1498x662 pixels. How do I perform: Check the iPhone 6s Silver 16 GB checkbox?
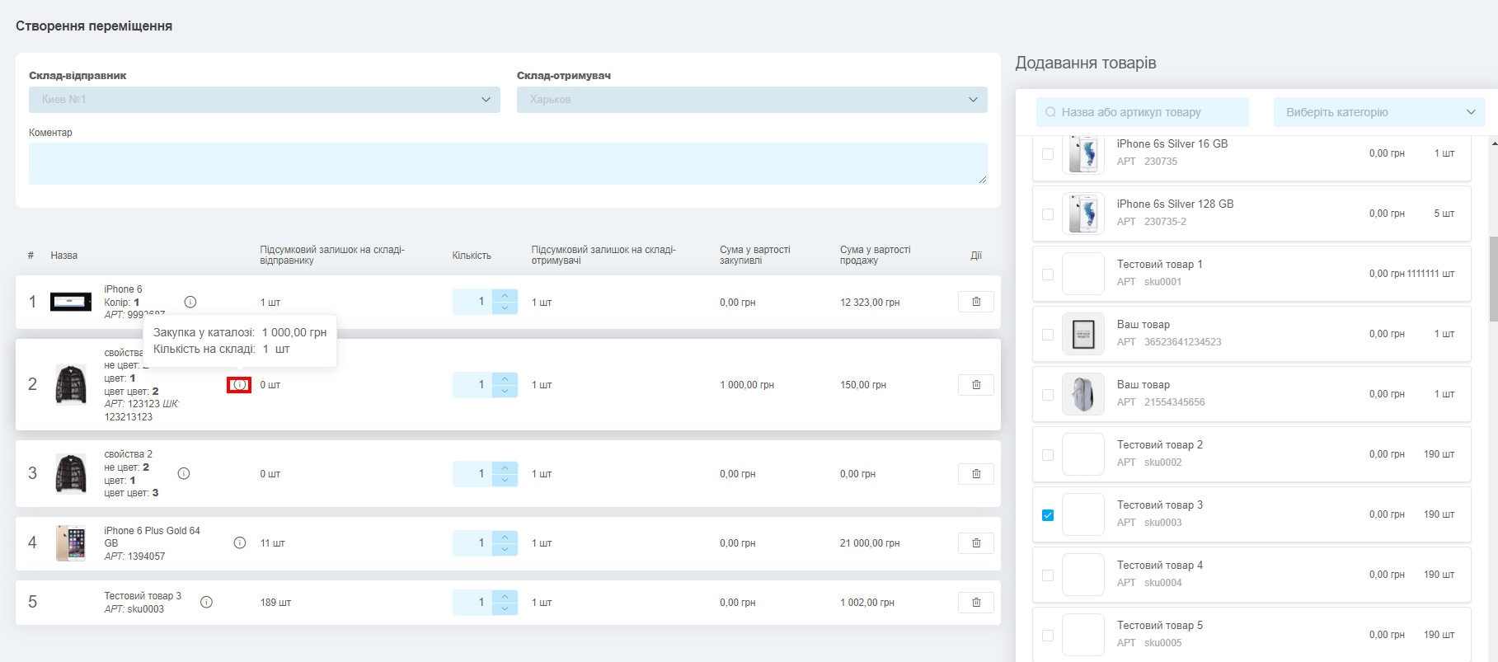(x=1048, y=154)
